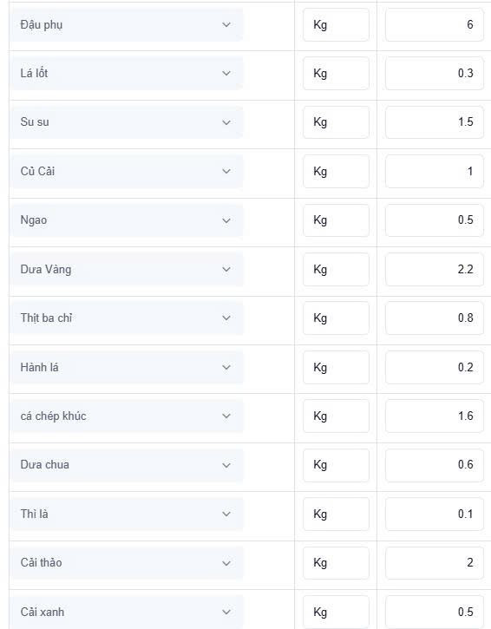491x629 pixels.
Task: Select the Kg unit field for Lá lốt
Action: [337, 74]
